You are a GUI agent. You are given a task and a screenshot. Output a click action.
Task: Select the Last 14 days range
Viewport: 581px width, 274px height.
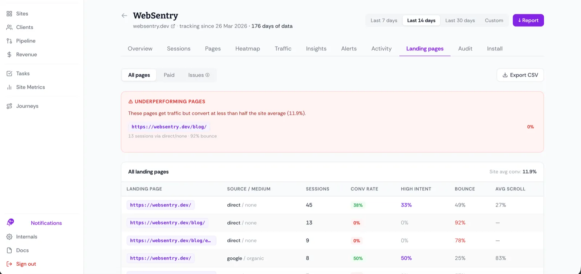tap(421, 20)
